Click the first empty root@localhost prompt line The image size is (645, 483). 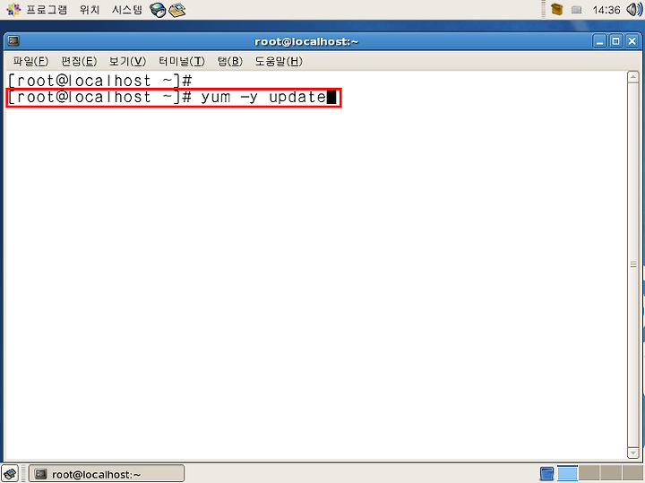(x=100, y=81)
